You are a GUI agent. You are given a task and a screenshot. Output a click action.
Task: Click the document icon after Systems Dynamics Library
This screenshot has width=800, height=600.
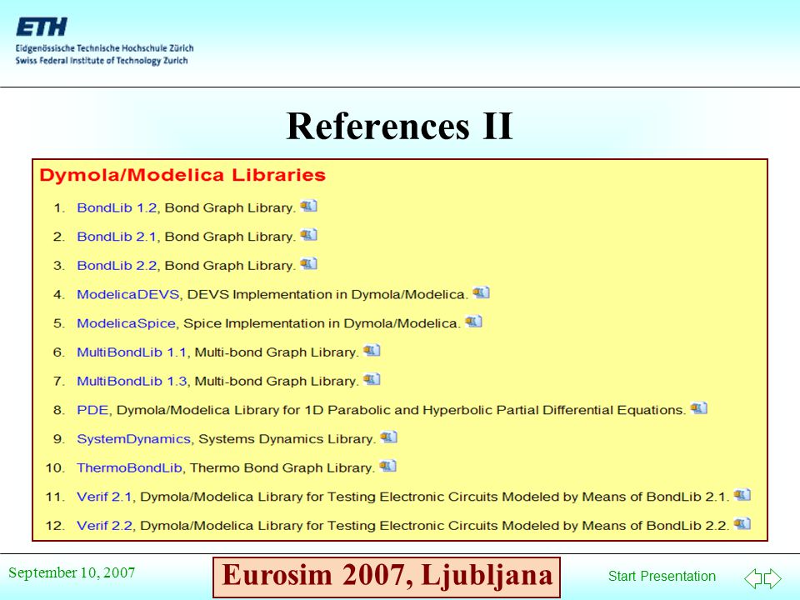pyautogui.click(x=389, y=437)
